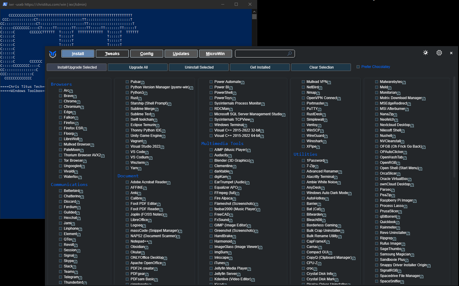This screenshot has height=286, width=459.
Task: Check the WireGuard checkbox
Action: [x=303, y=136]
